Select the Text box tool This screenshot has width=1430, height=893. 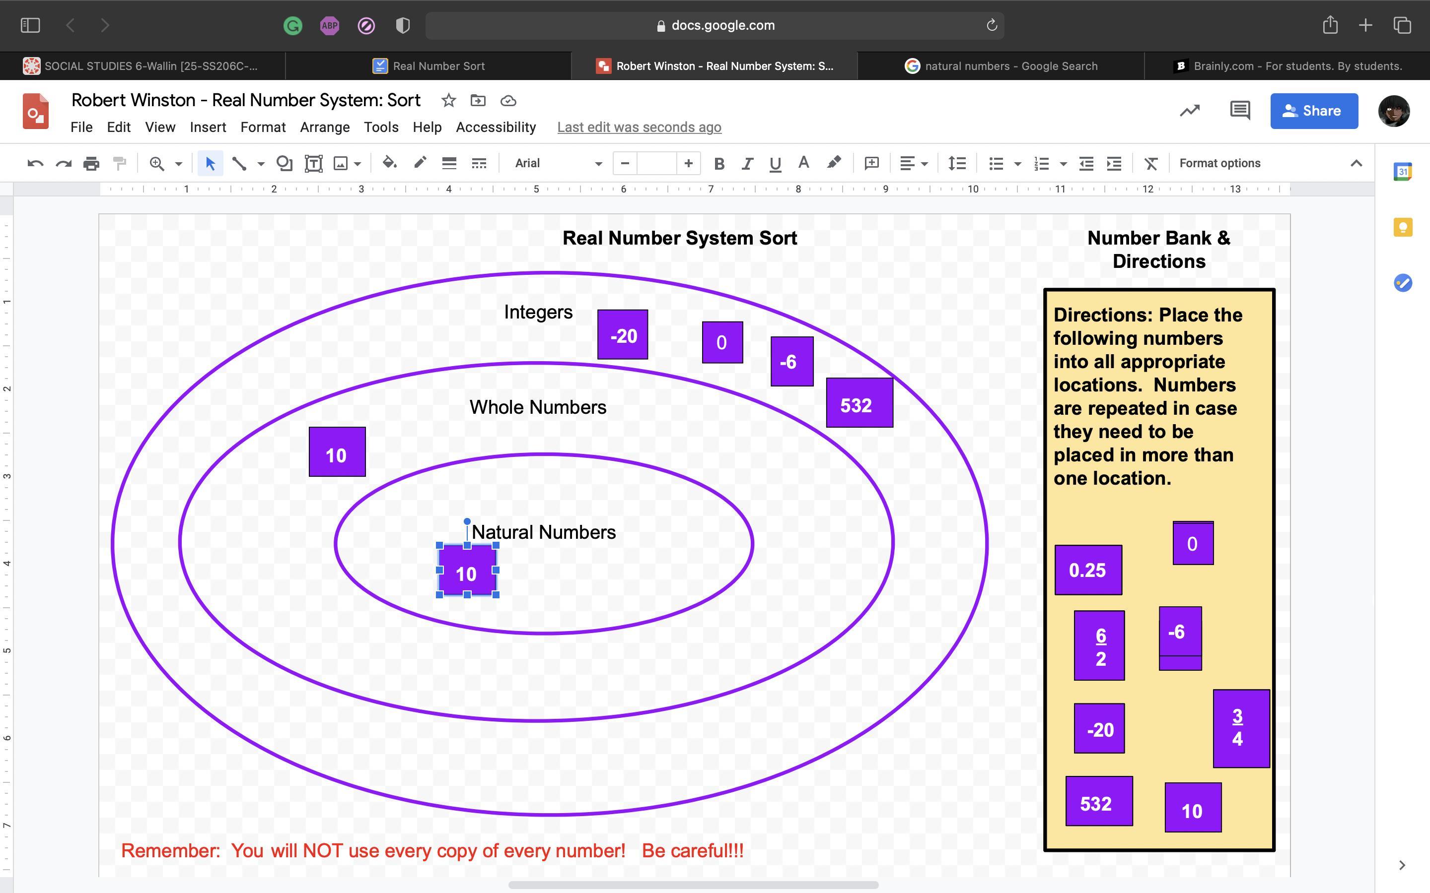pos(313,164)
